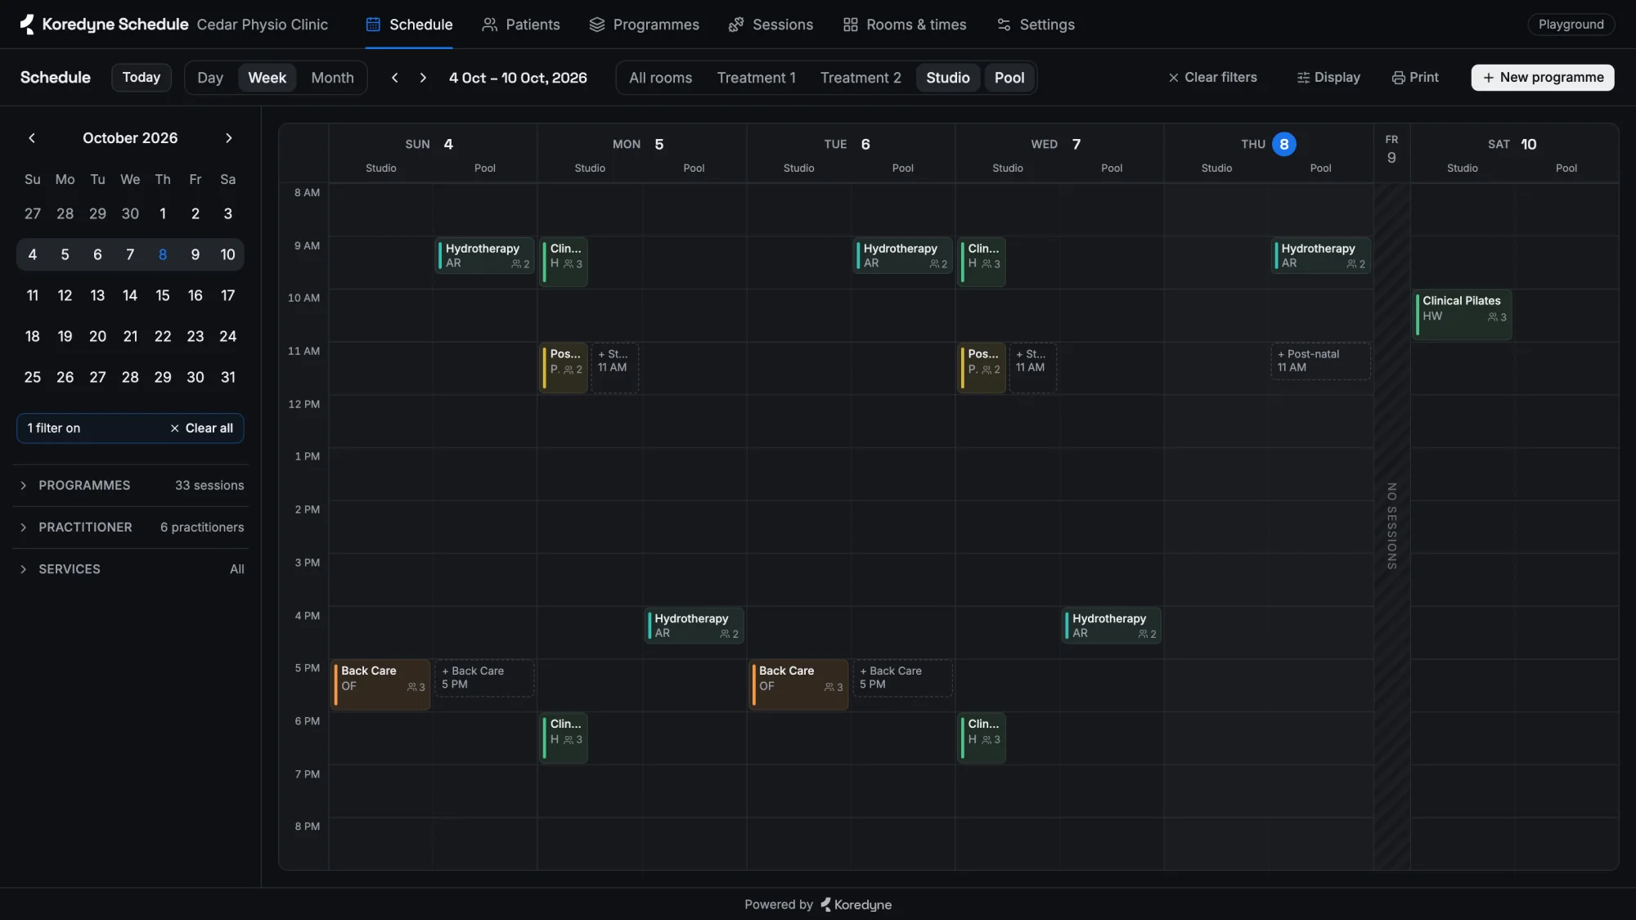The height and width of the screenshot is (920, 1636).
Task: Click Clear filters in toolbar
Action: click(1212, 78)
